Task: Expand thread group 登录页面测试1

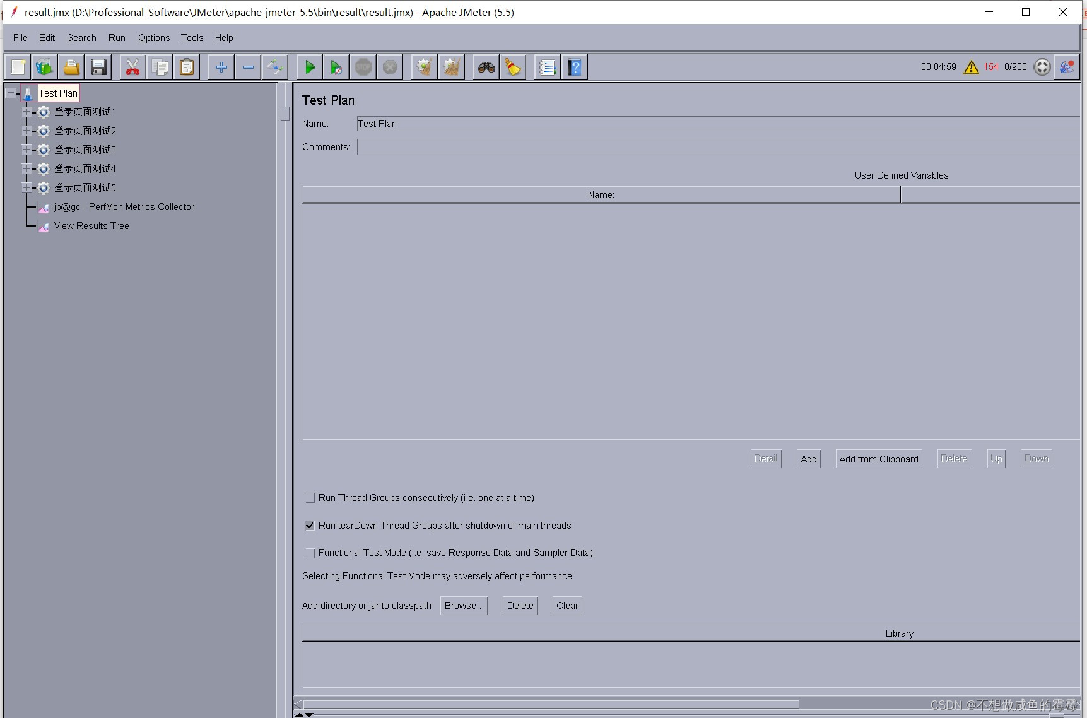Action: pos(26,112)
